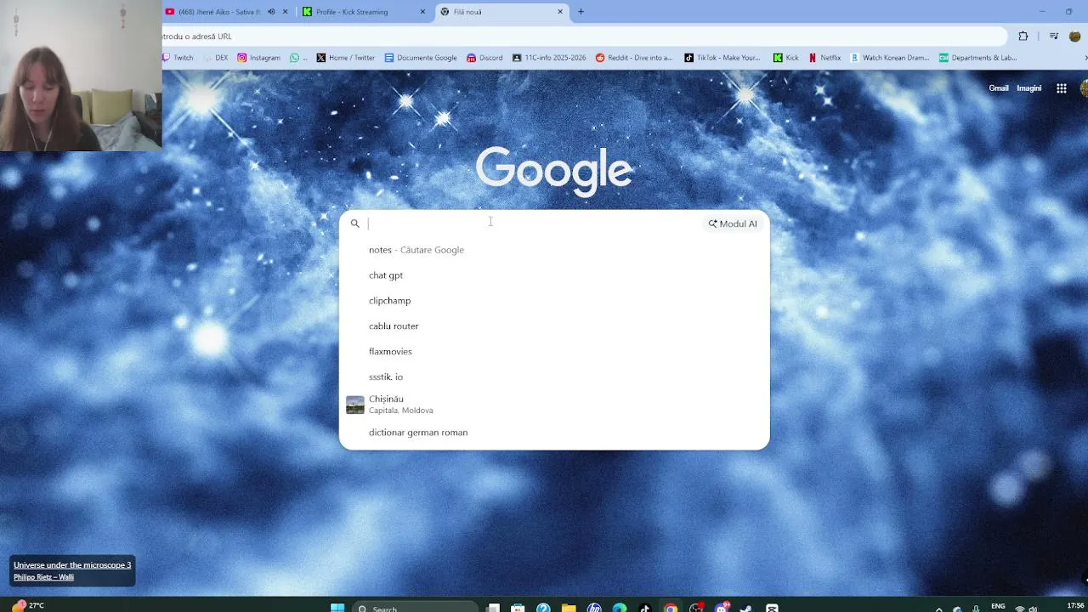
Task: Select the 'clipchamp' suggestion
Action: point(554,301)
